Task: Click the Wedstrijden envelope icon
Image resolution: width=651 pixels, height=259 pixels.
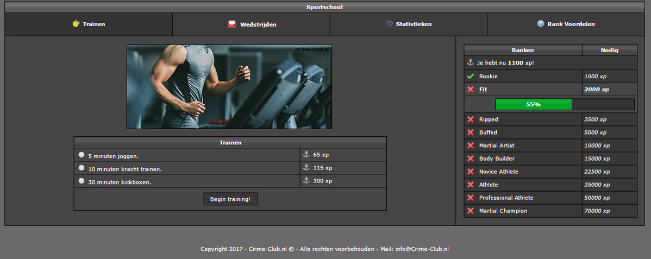Action: pyautogui.click(x=232, y=24)
